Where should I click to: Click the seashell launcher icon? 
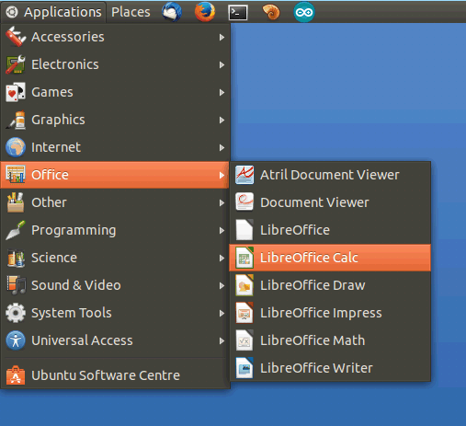(271, 12)
